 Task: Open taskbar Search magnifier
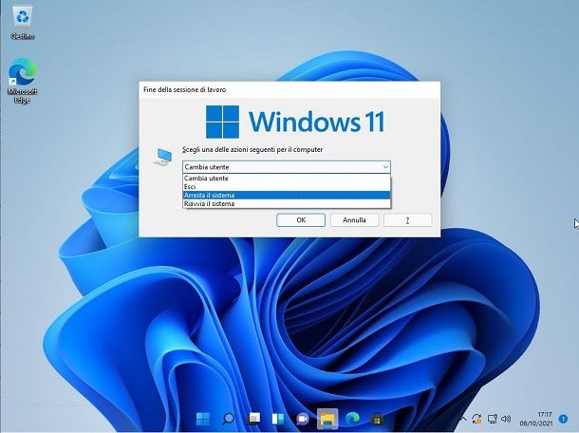pyautogui.click(x=228, y=419)
